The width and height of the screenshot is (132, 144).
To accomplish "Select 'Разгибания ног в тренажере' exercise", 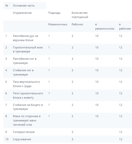I will pos(25,61).
